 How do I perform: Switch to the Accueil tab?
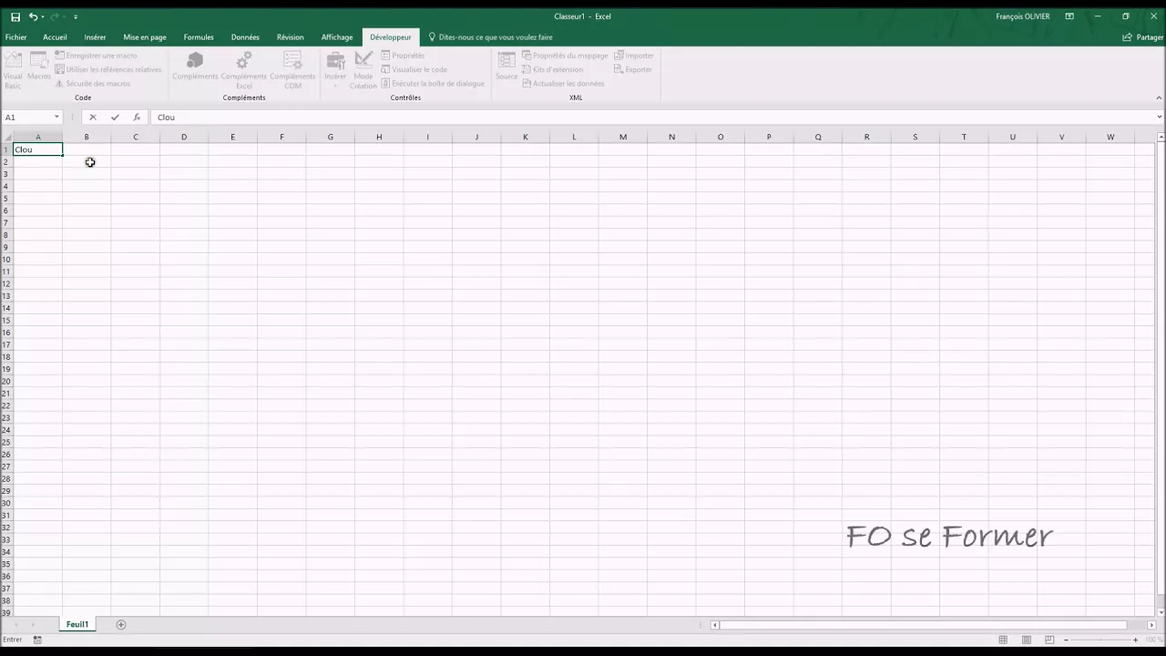55,37
